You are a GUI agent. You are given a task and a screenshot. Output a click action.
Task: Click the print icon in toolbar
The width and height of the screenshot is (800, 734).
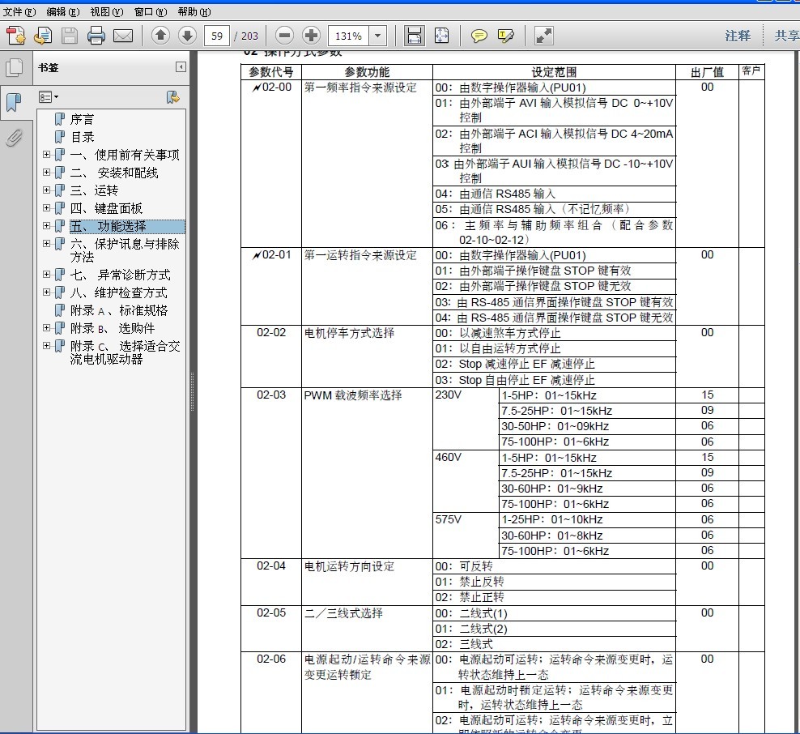coord(96,36)
